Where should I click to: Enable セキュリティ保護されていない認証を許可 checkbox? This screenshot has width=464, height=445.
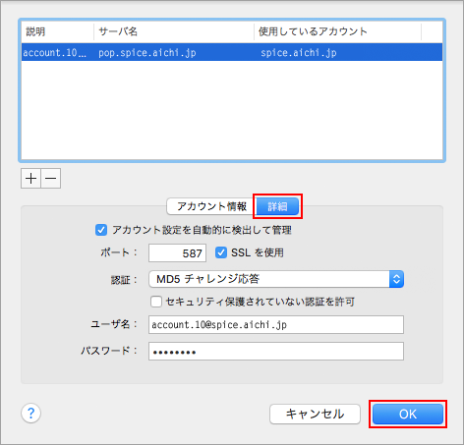[156, 302]
